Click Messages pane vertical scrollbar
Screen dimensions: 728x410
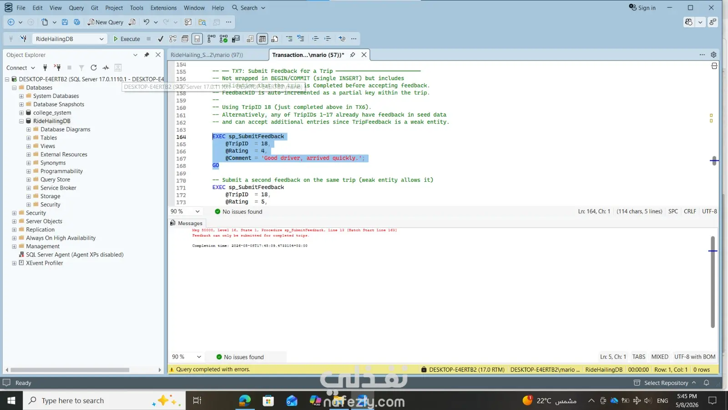(713, 282)
